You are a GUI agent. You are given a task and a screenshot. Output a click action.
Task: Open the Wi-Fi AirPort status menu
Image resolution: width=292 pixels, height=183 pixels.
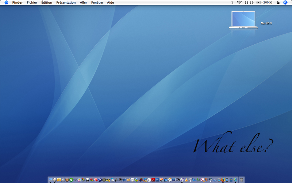click(239, 3)
